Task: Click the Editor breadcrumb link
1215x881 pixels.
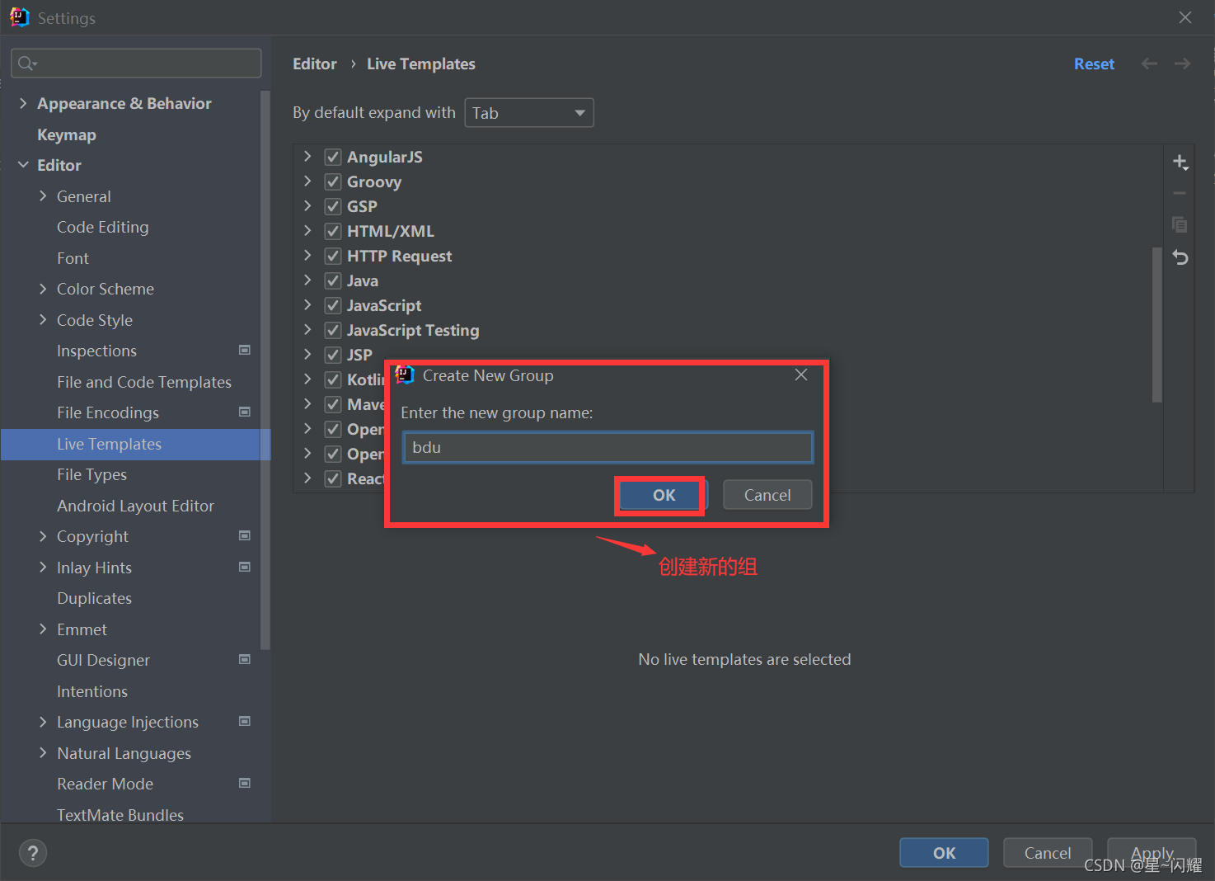Action: coord(315,64)
